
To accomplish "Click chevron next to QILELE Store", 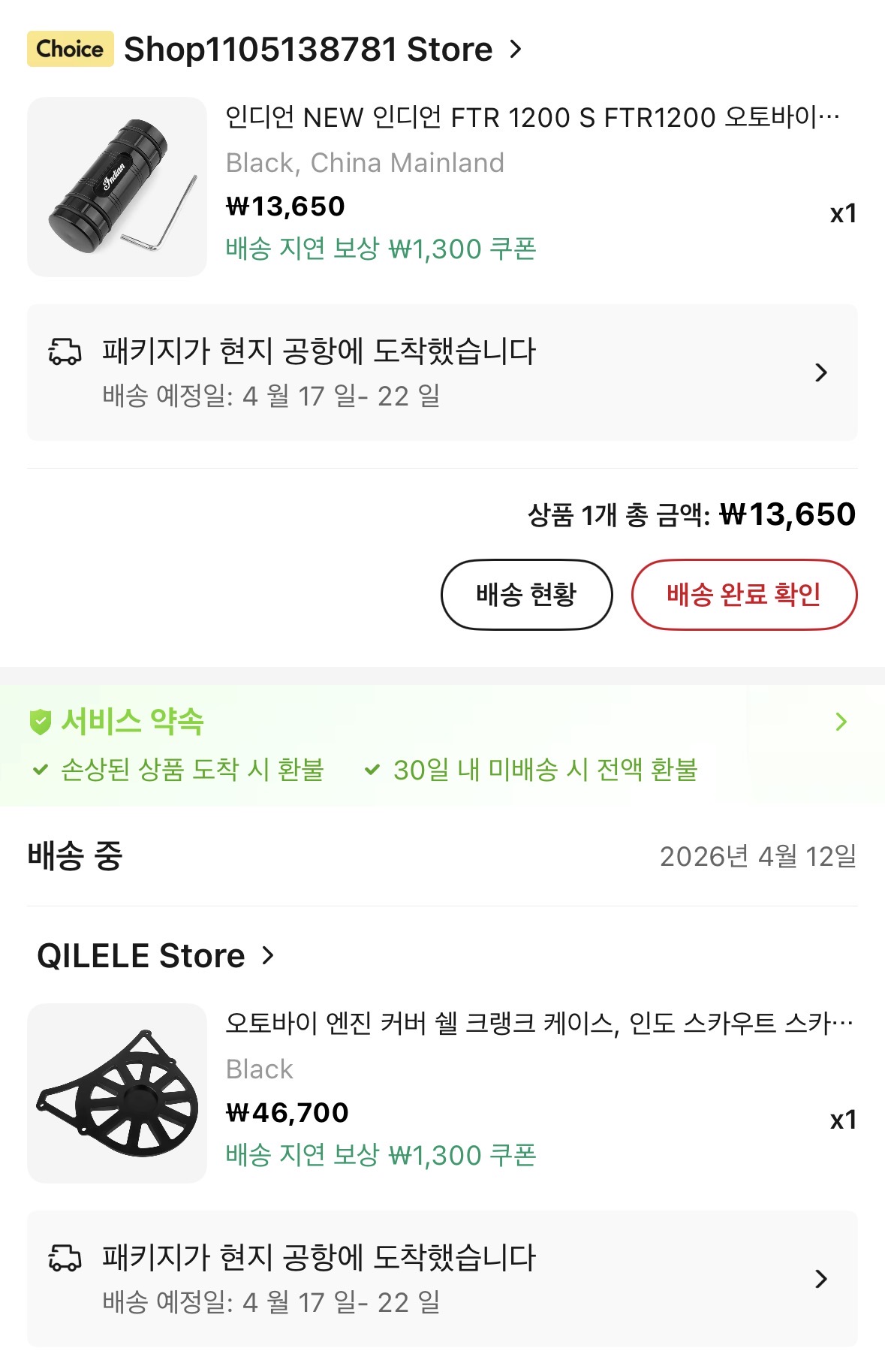I will point(268,955).
